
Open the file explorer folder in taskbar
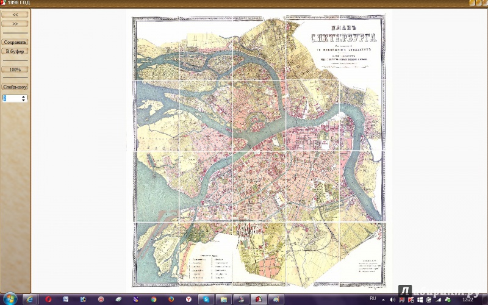click(x=224, y=300)
